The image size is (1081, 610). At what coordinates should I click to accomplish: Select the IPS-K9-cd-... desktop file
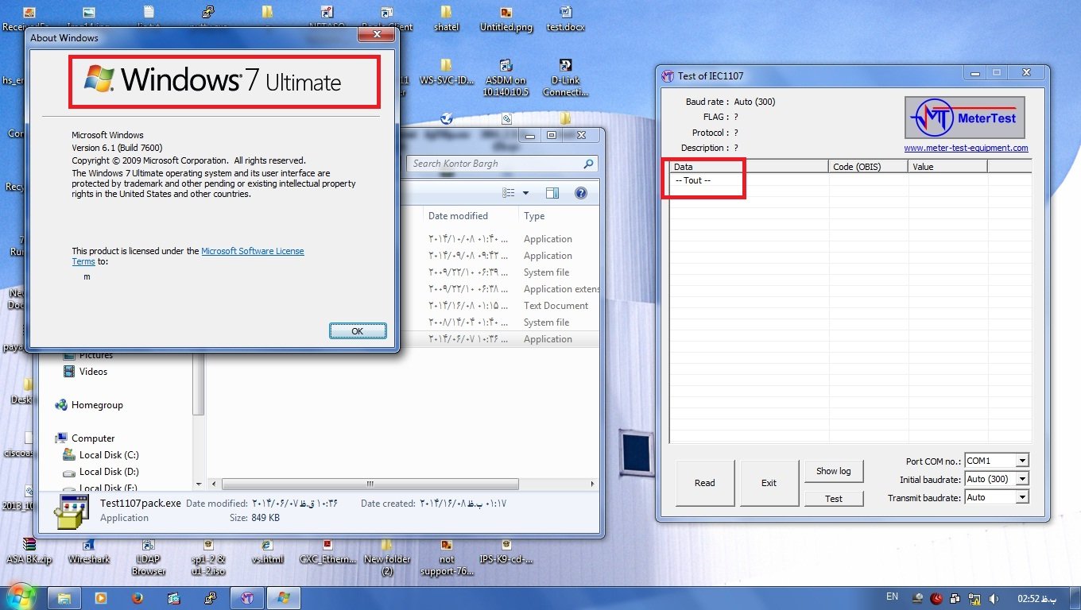(506, 550)
